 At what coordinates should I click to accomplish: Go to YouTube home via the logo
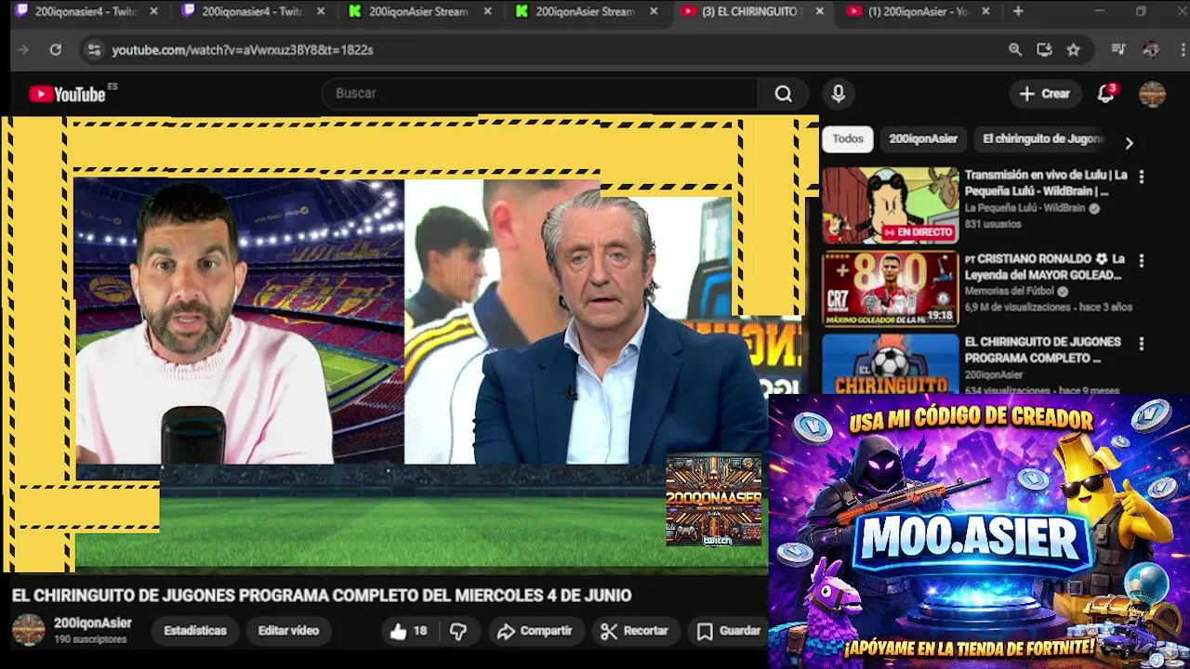pyautogui.click(x=67, y=94)
